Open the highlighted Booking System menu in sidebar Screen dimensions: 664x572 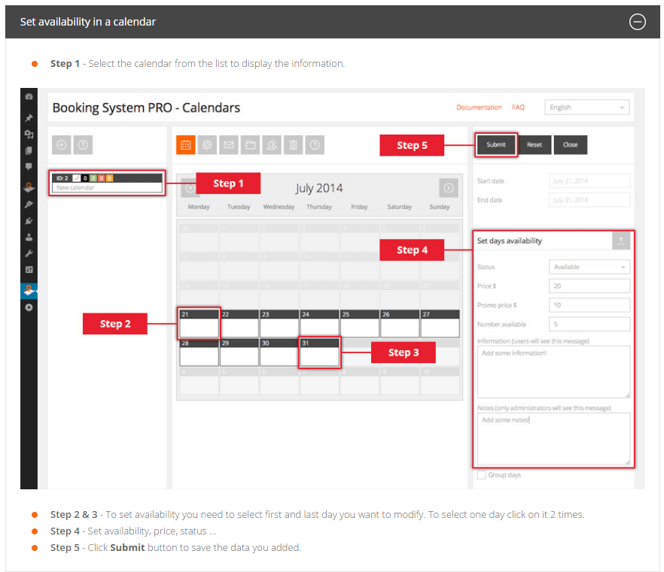pos(29,291)
